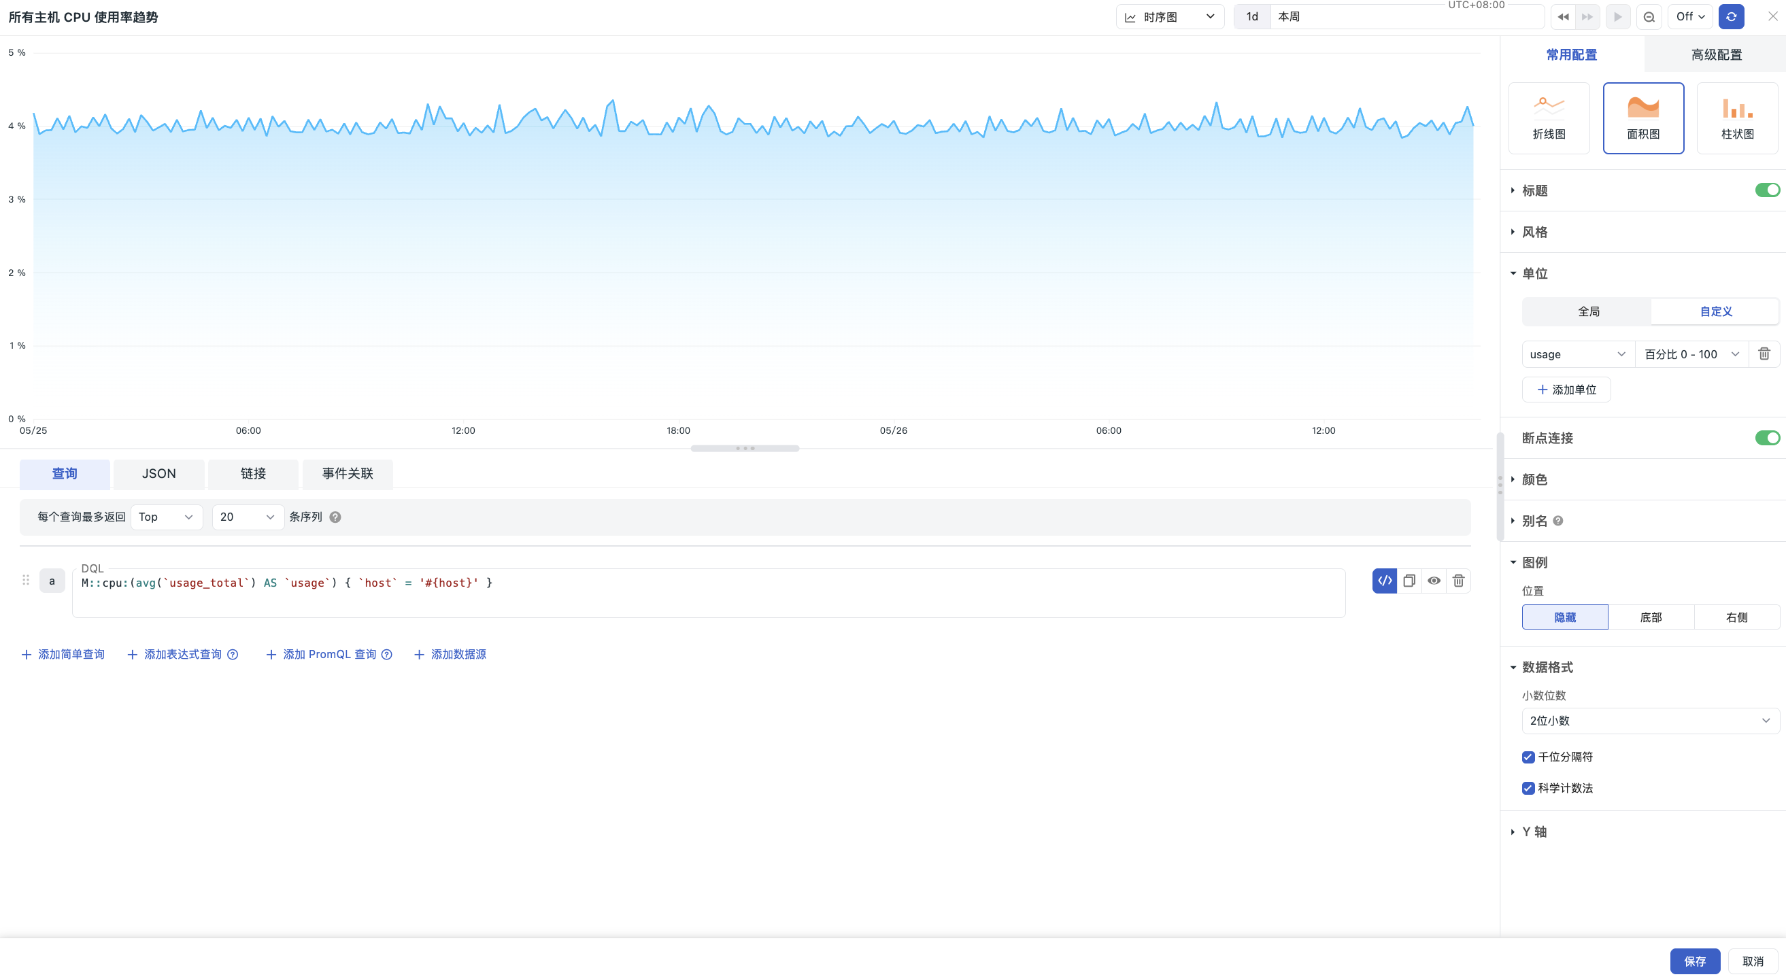The image size is (1786, 979).
Task: Select 全局 unit mode
Action: pos(1588,312)
